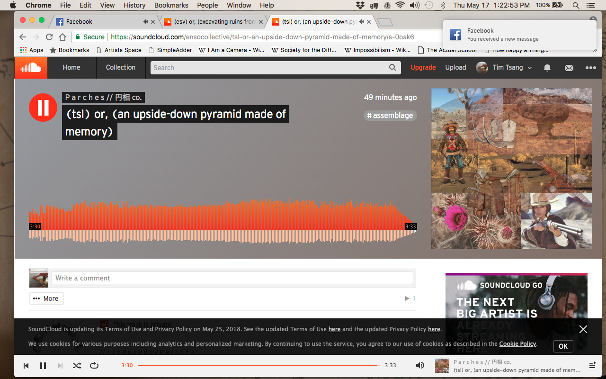Viewport: 606px width, 379px height.
Task: Open the updated Privacy Policy 'here' link
Action: 434,329
